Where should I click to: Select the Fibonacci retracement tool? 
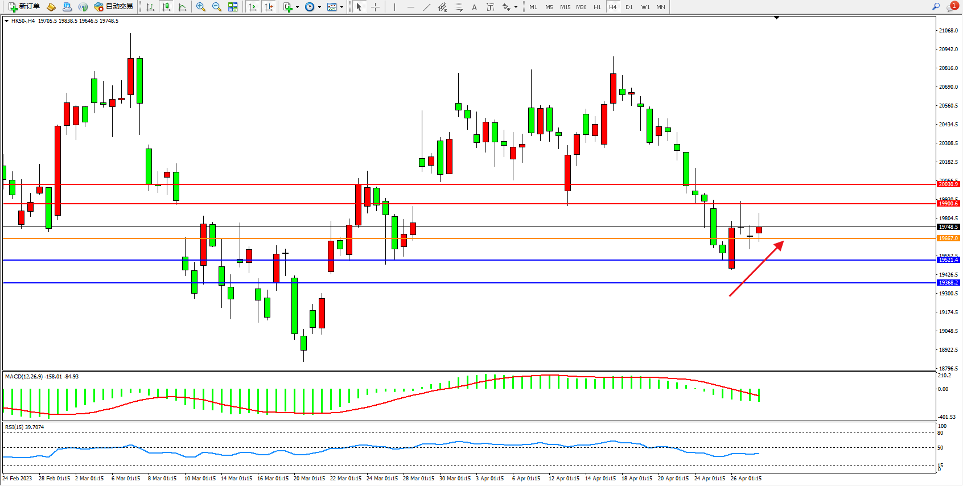tap(459, 7)
